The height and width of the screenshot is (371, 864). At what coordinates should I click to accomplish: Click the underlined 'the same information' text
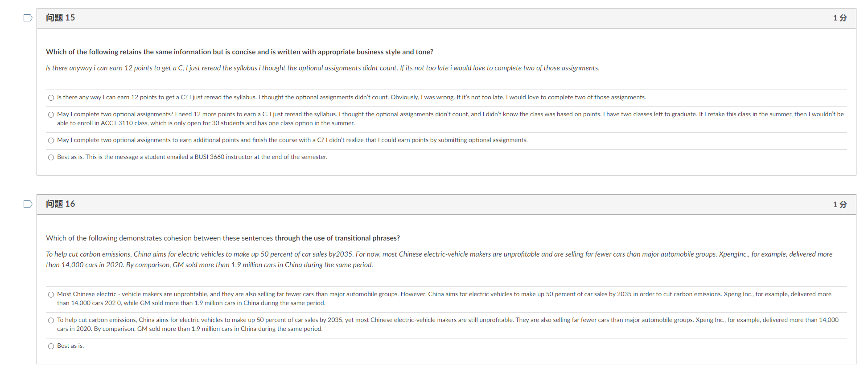[x=177, y=52]
